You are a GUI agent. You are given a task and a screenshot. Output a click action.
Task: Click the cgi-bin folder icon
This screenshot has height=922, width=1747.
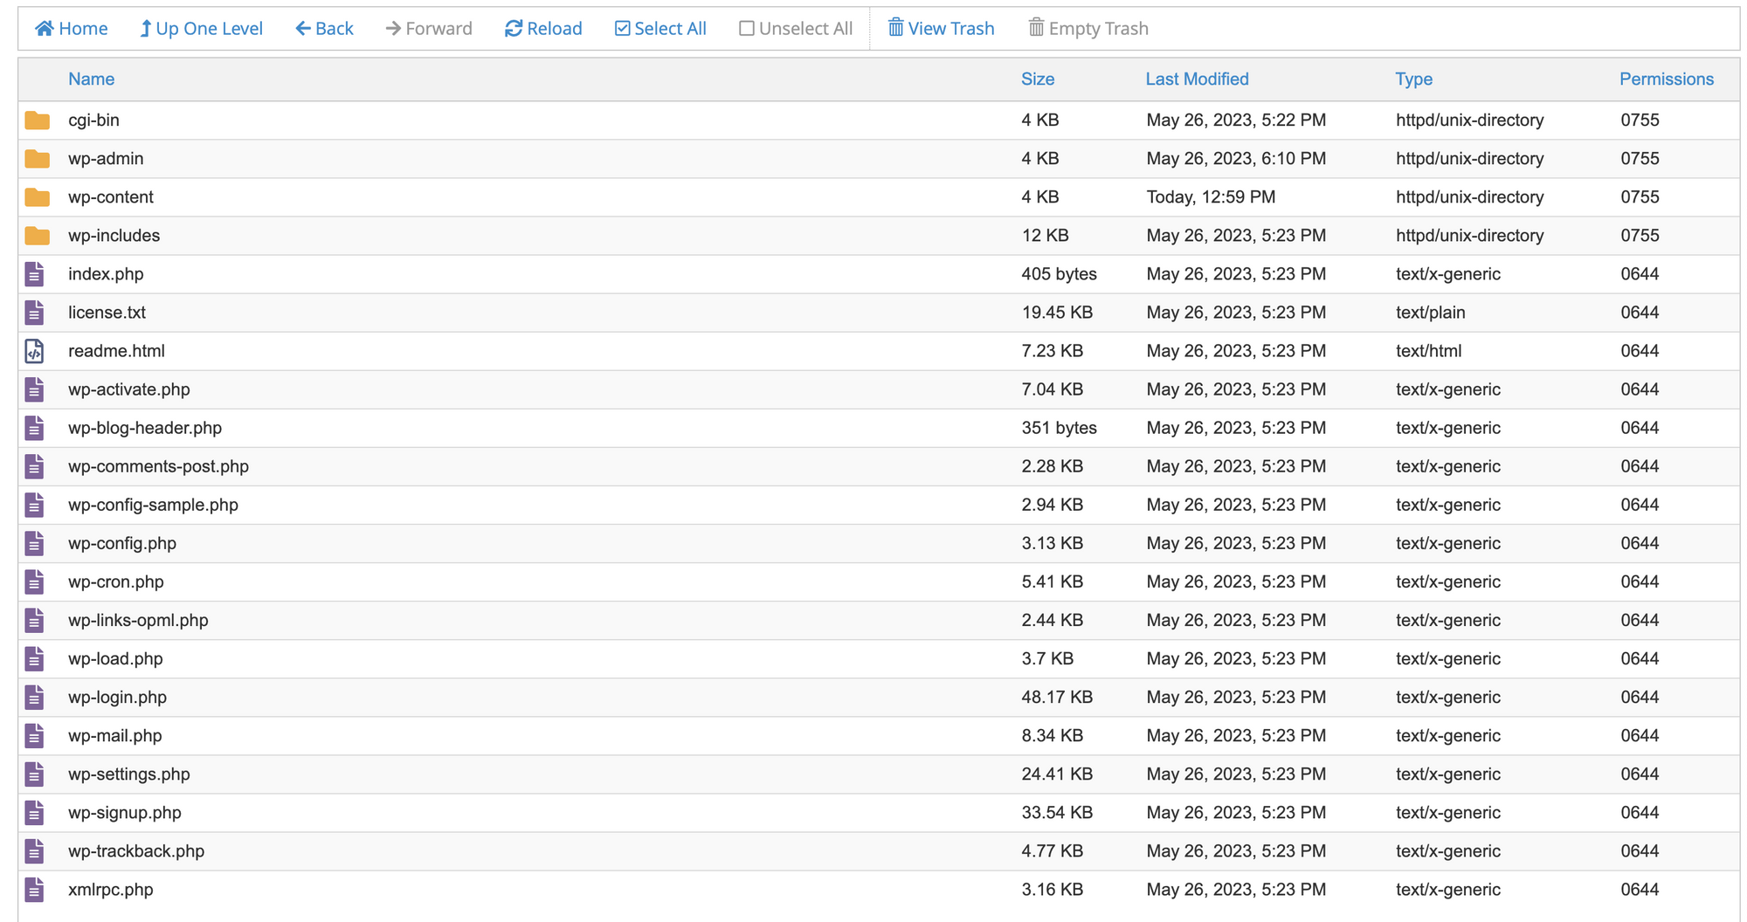point(37,120)
